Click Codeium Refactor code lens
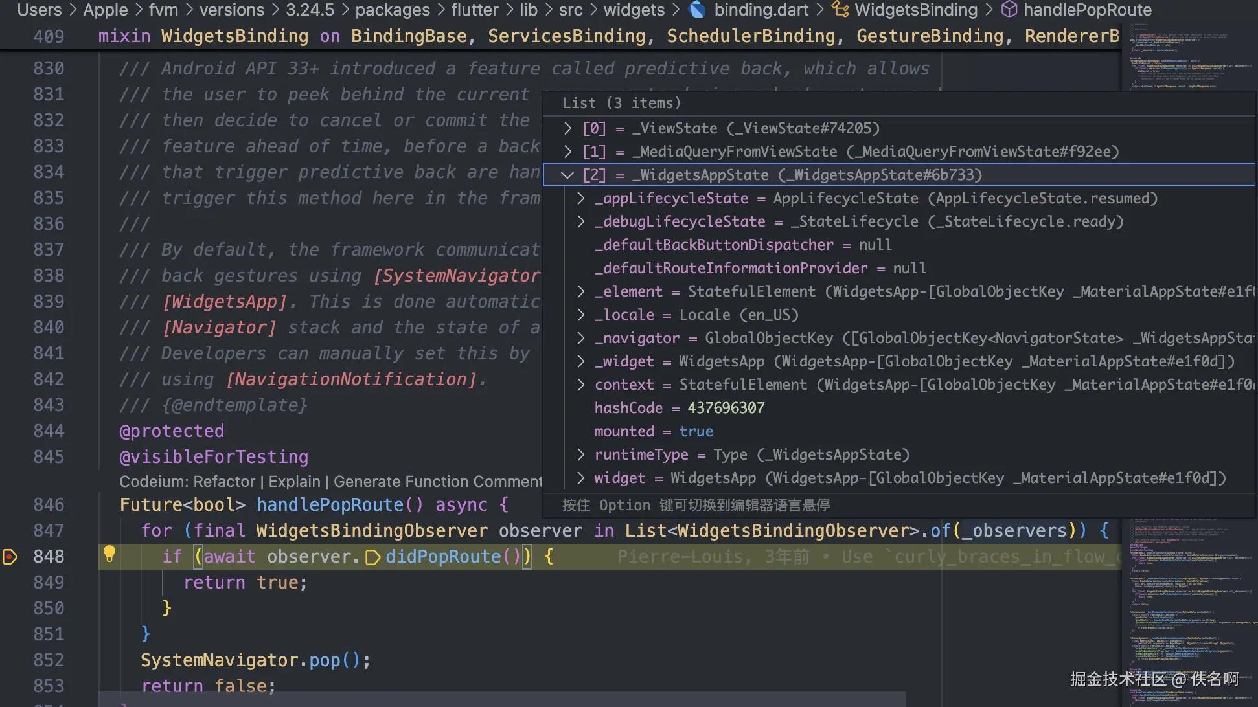The height and width of the screenshot is (707, 1258). coord(224,482)
